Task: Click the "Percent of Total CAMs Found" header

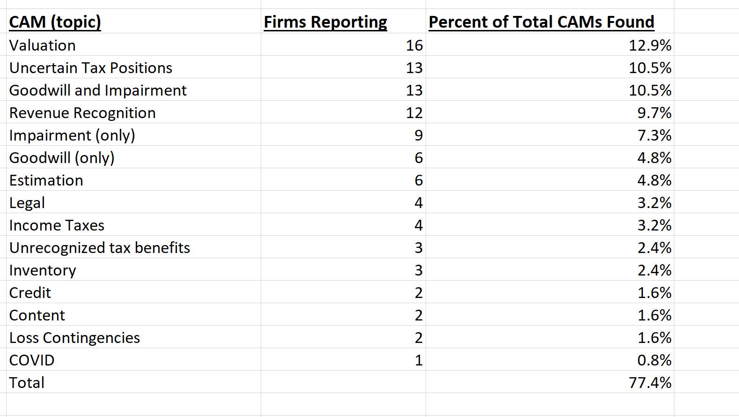Action: tap(541, 22)
